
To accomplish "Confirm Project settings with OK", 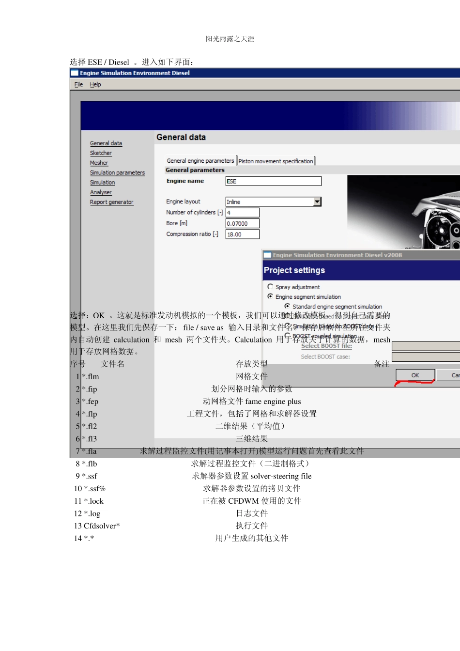I will [x=415, y=375].
